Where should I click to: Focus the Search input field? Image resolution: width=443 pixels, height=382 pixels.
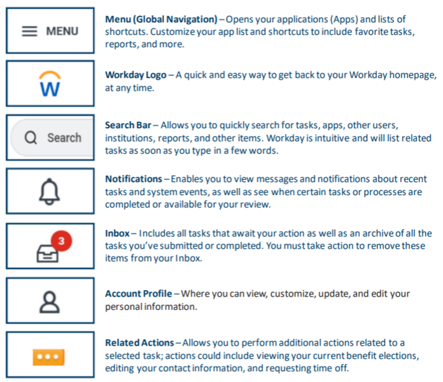coord(64,138)
